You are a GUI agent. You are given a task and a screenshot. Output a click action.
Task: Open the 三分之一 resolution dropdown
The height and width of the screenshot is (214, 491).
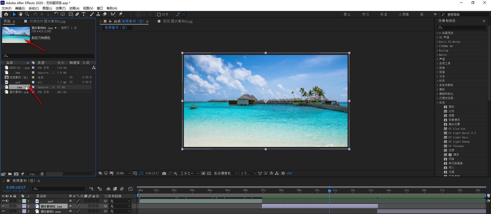point(190,173)
